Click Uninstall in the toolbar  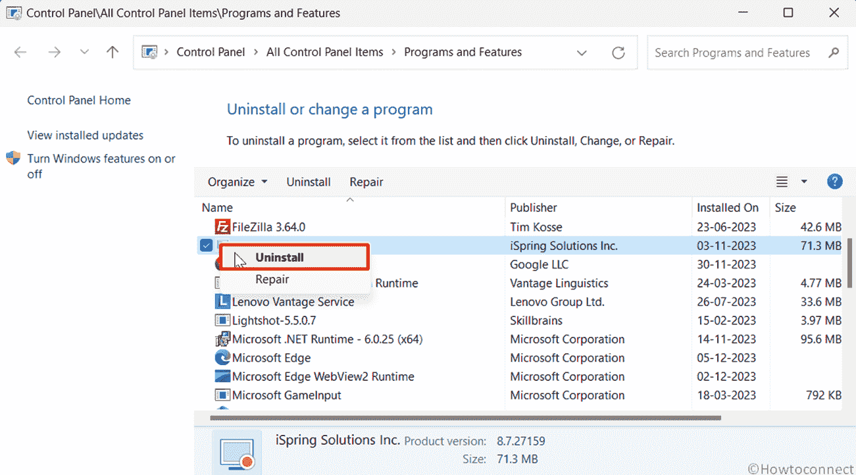(x=309, y=182)
